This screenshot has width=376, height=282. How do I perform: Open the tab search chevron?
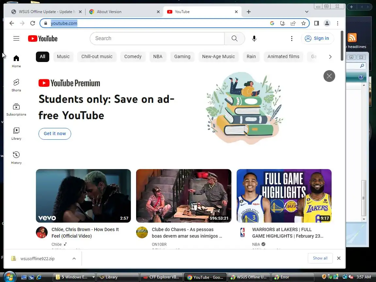(307, 12)
